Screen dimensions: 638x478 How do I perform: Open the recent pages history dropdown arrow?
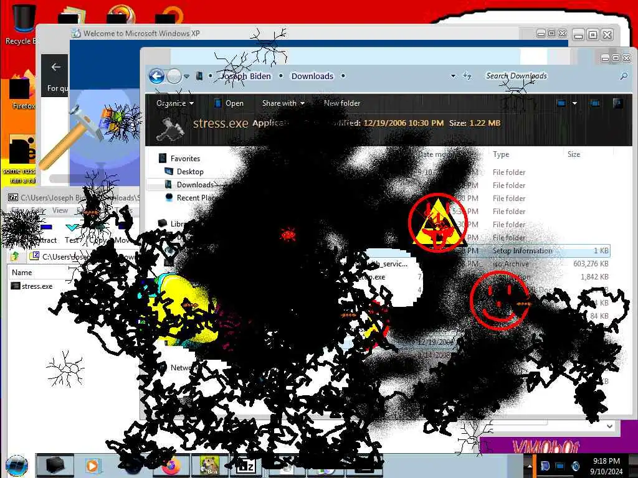[186, 76]
